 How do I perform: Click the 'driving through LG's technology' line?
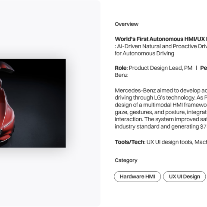coord(161,98)
